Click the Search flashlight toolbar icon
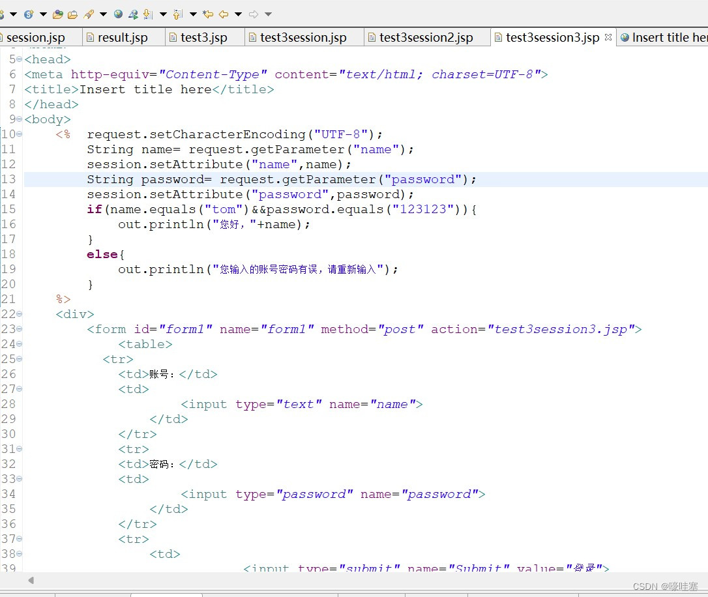The height and width of the screenshot is (597, 708). click(x=89, y=14)
